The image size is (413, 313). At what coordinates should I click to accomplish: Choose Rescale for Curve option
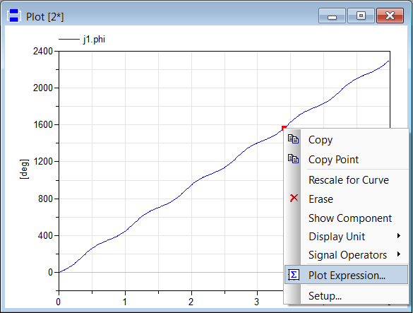[x=346, y=180]
